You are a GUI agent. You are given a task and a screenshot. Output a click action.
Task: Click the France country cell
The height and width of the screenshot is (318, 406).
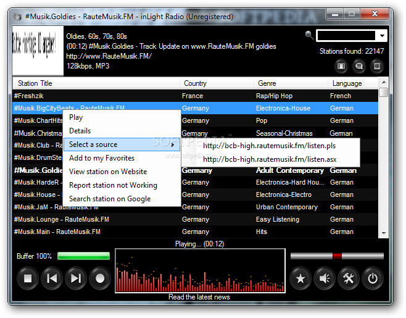pyautogui.click(x=193, y=96)
